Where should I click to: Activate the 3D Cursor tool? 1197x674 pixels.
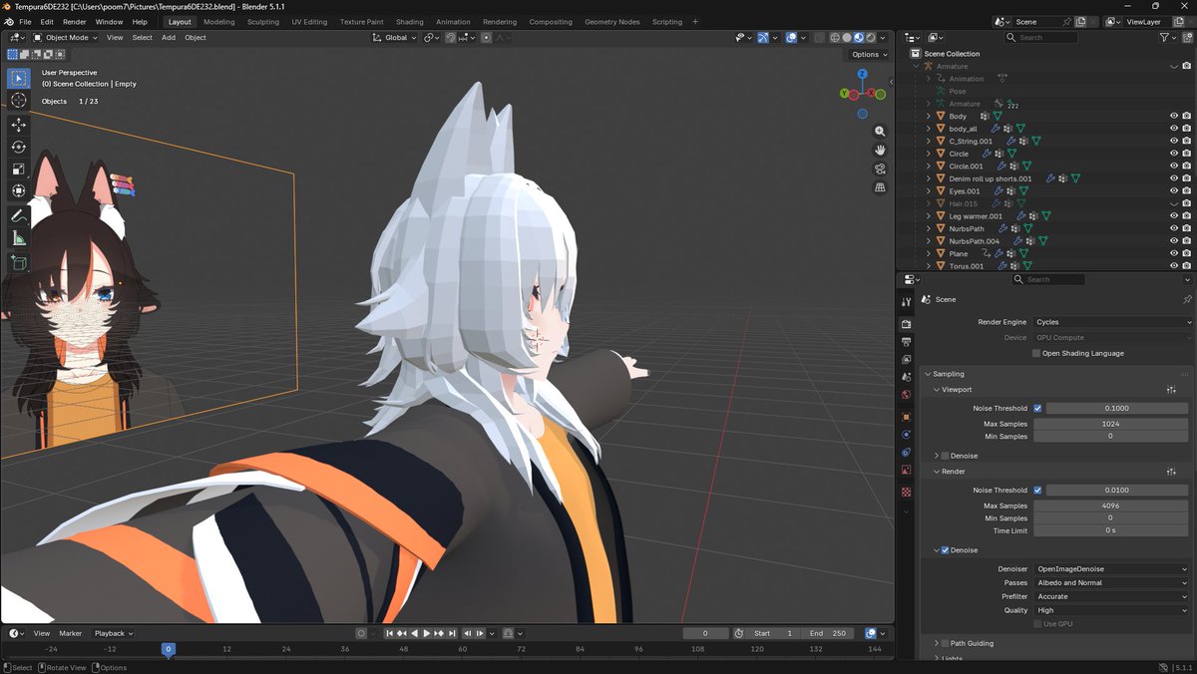coord(18,101)
